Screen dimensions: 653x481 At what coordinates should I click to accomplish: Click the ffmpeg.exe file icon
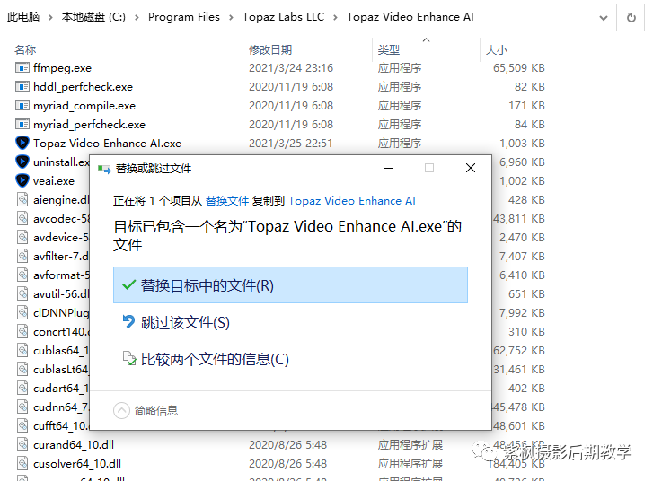[22, 67]
